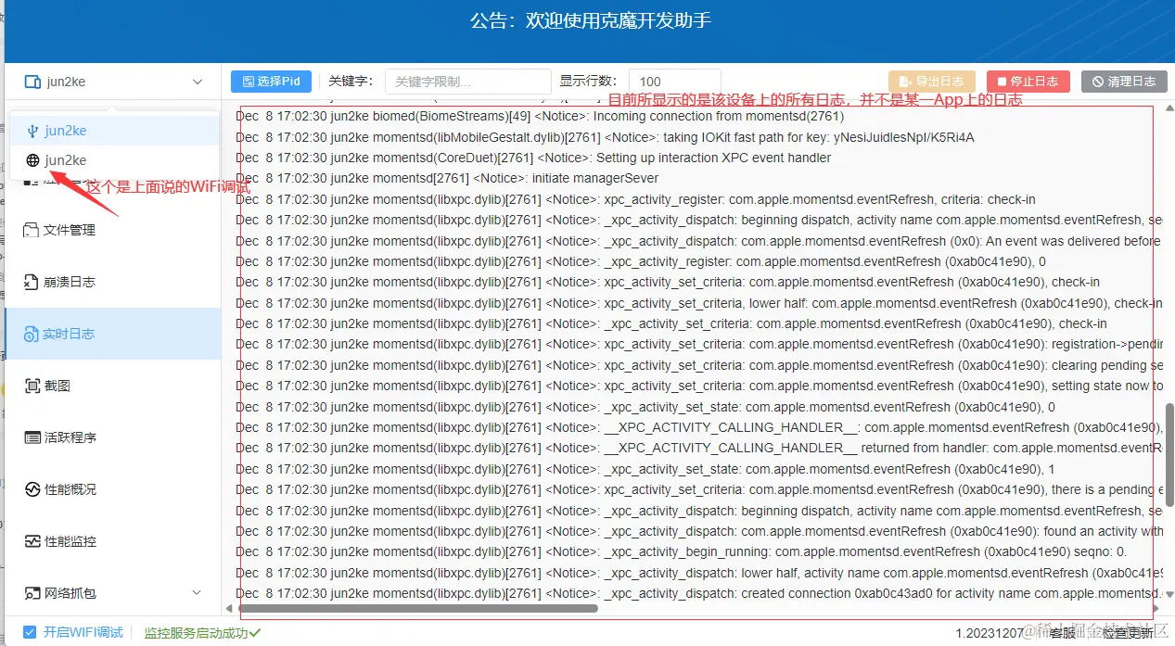
Task: Click the log line 'initiate managerSever'
Action: coord(447,179)
